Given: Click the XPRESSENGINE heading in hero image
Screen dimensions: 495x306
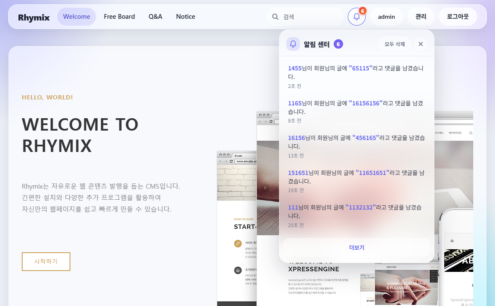Looking at the screenshot, I should coord(314,269).
